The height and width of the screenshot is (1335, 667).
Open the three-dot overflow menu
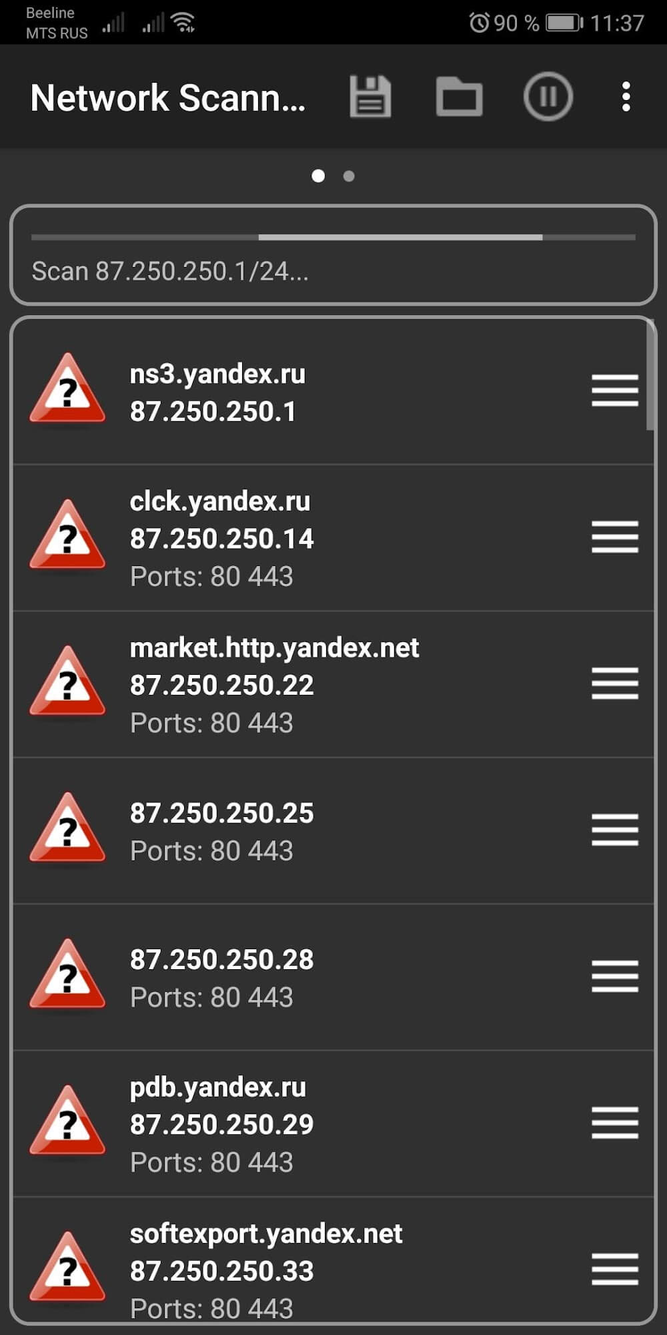pos(626,97)
